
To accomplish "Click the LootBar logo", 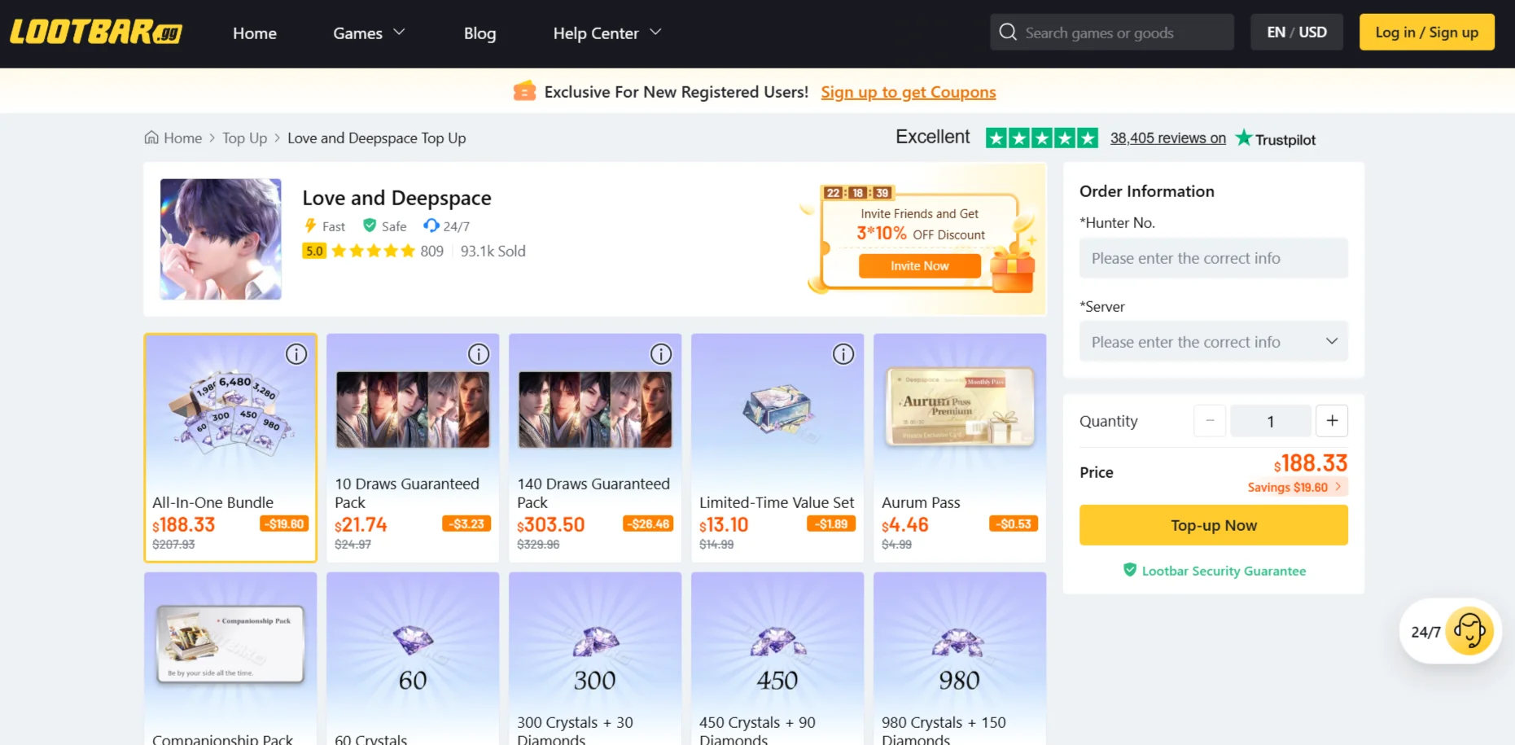I will pyautogui.click(x=96, y=33).
